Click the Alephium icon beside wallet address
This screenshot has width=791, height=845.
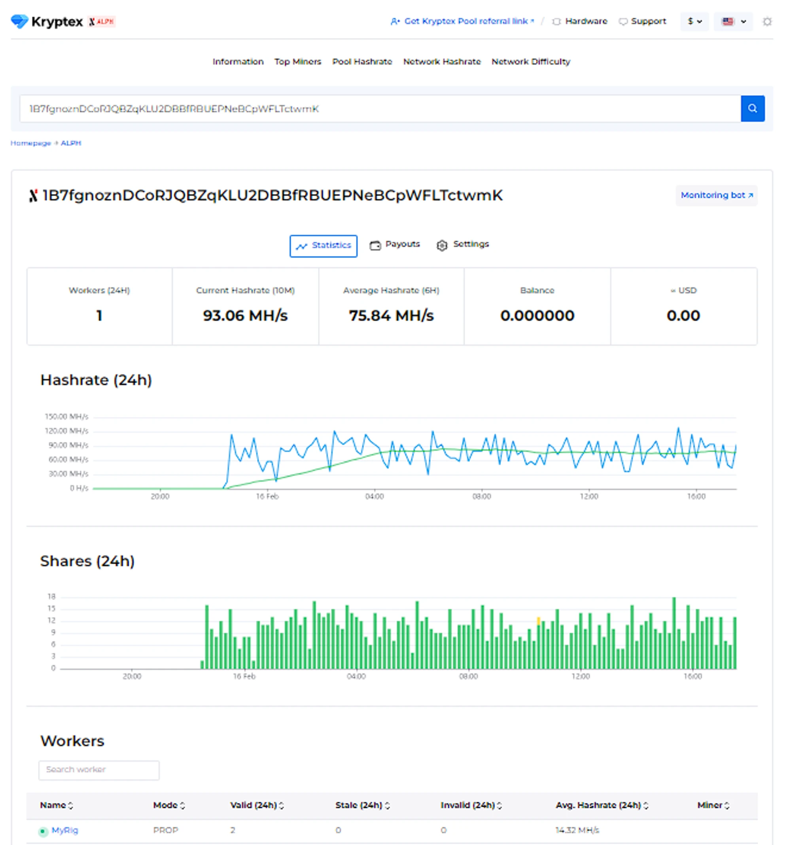point(33,196)
